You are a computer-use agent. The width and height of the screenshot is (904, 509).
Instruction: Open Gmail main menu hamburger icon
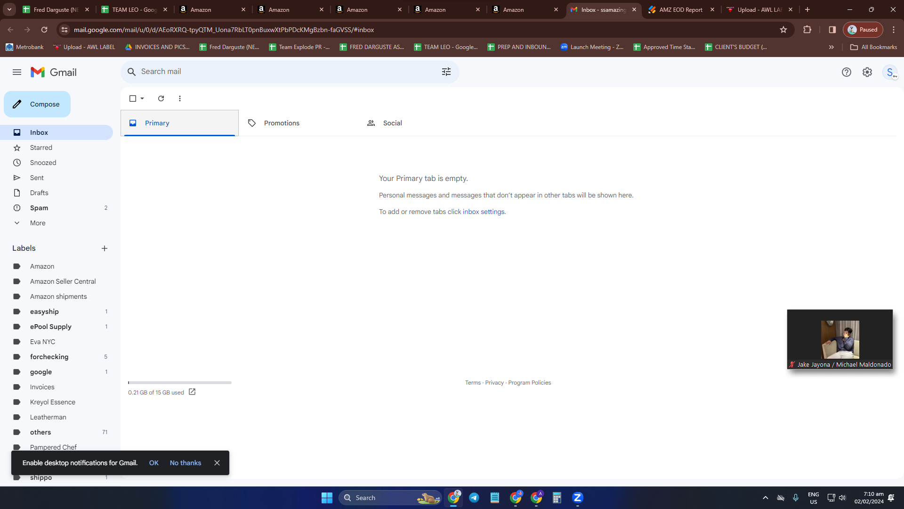17,72
